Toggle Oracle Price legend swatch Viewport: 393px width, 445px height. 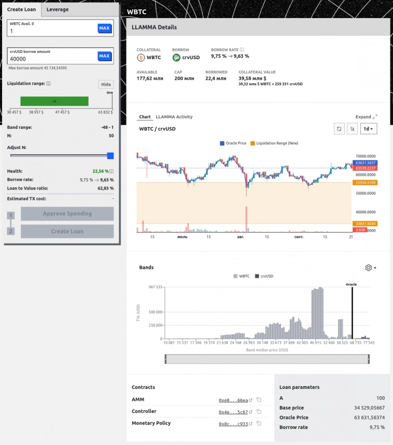(x=222, y=143)
